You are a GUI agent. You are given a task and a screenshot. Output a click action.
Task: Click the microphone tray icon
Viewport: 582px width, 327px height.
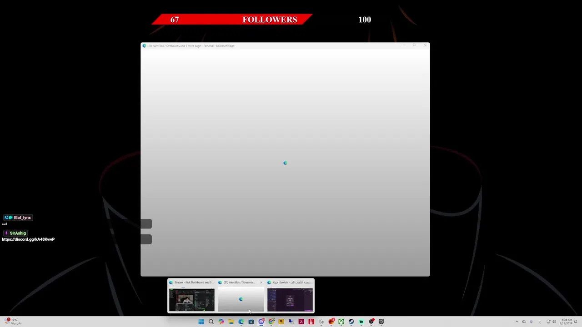tap(531, 322)
